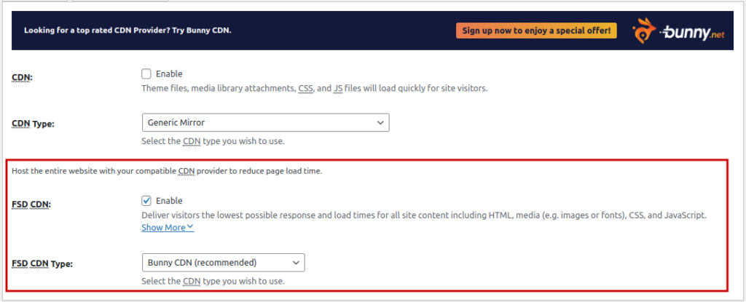Click the CSS abbreviation in CDN description

pyautogui.click(x=306, y=89)
